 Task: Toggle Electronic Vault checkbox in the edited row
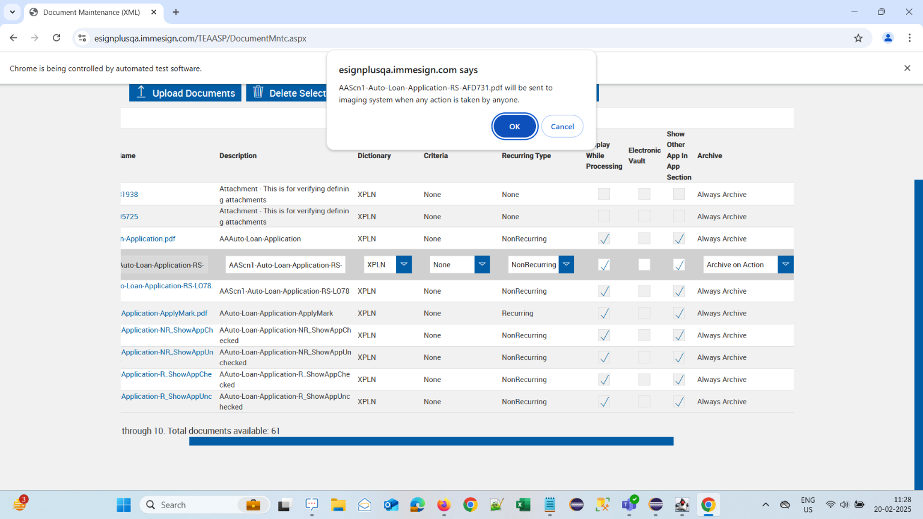click(644, 265)
